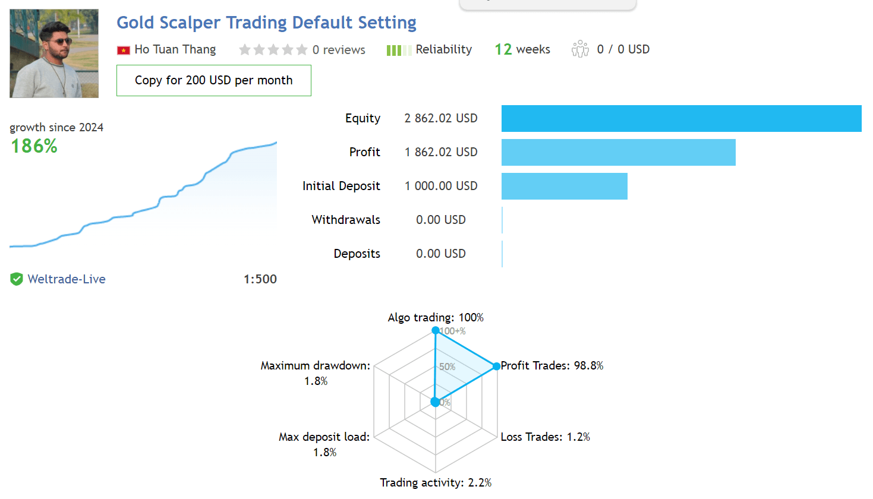Open the Weltrade-Live broker link
This screenshot has height=499, width=873.
tap(67, 279)
